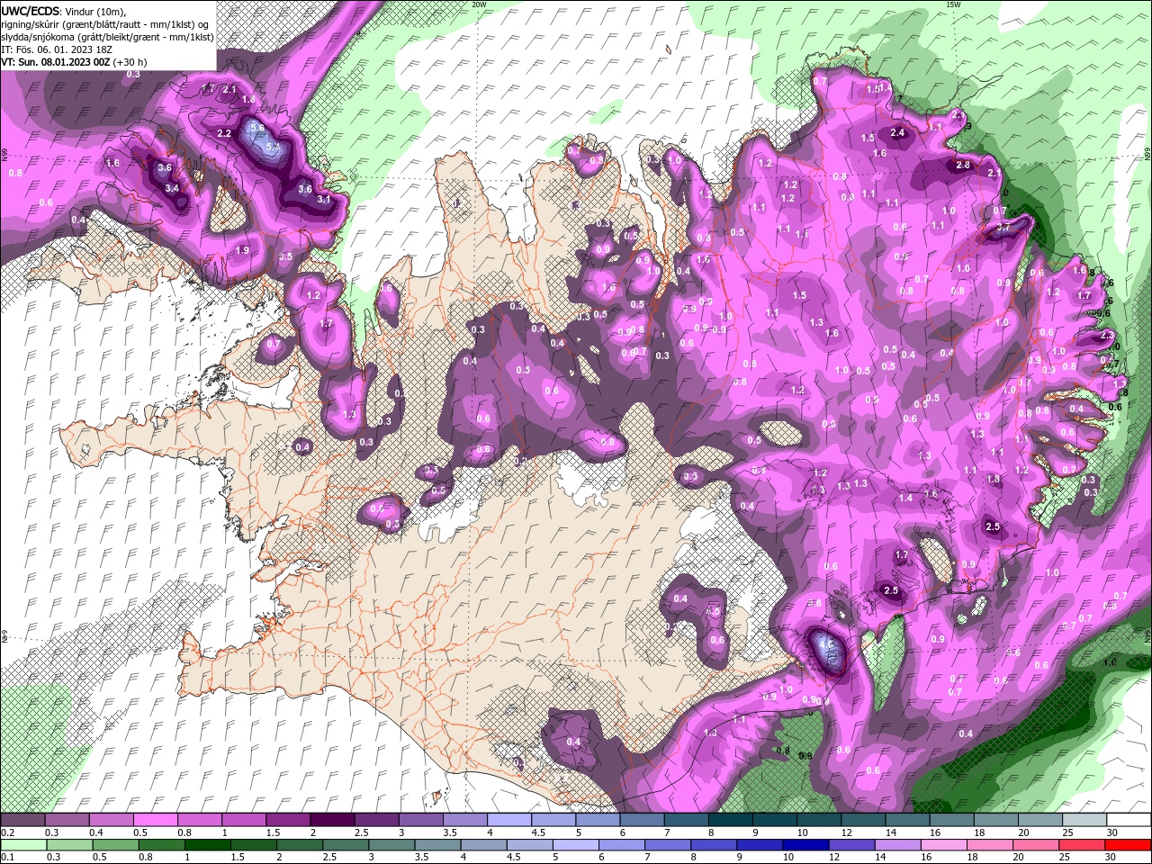Click top-row swatch between 0.5 and 0.8
The height and width of the screenshot is (864, 1152).
156,819
